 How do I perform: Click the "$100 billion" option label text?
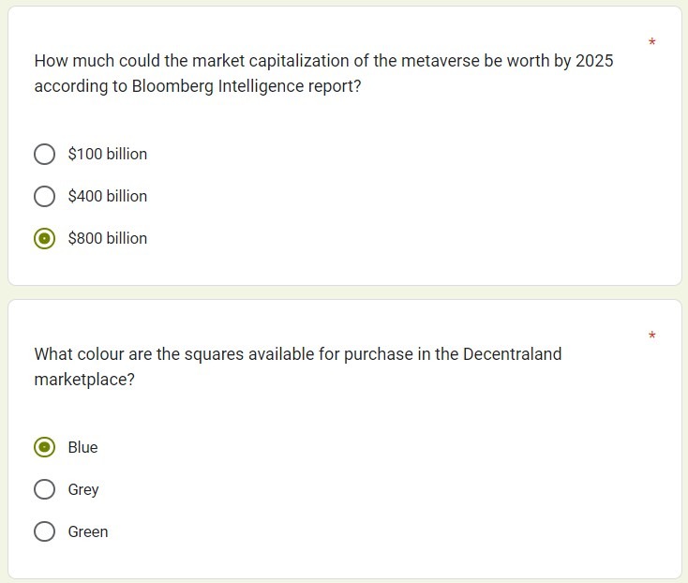point(108,154)
